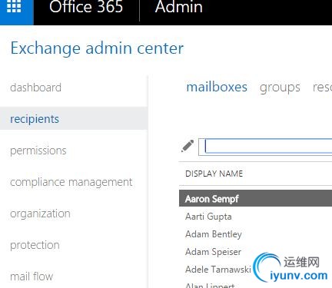332x288 pixels.
Task: Open the dashboard navigation item
Action: [35, 88]
